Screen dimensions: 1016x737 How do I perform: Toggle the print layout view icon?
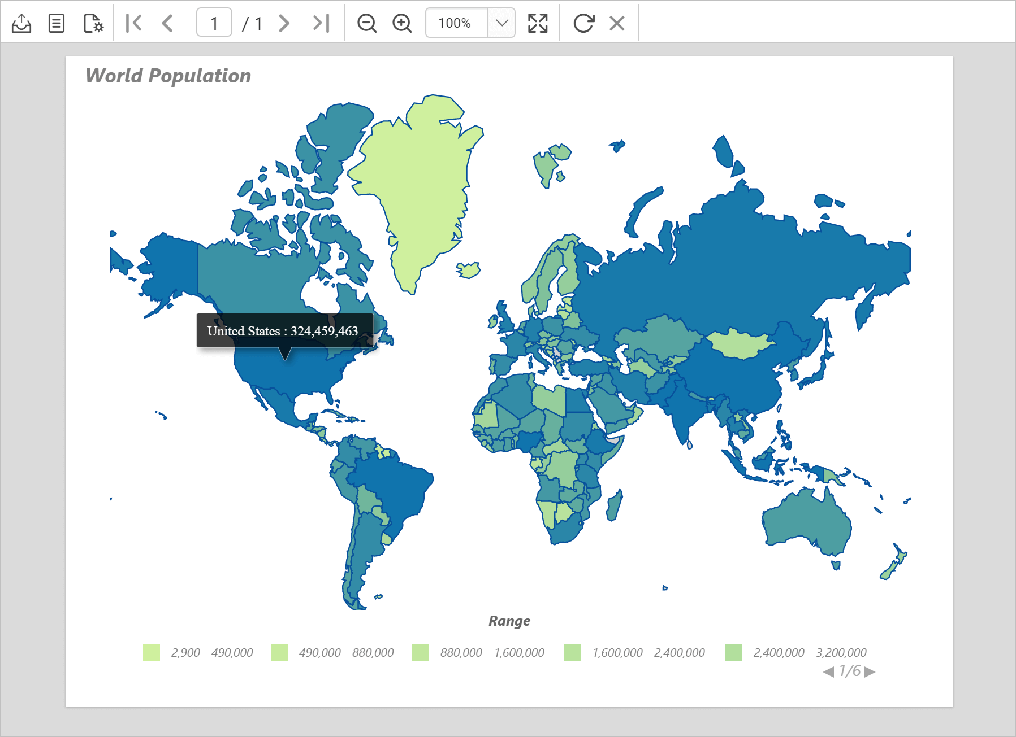click(x=57, y=23)
